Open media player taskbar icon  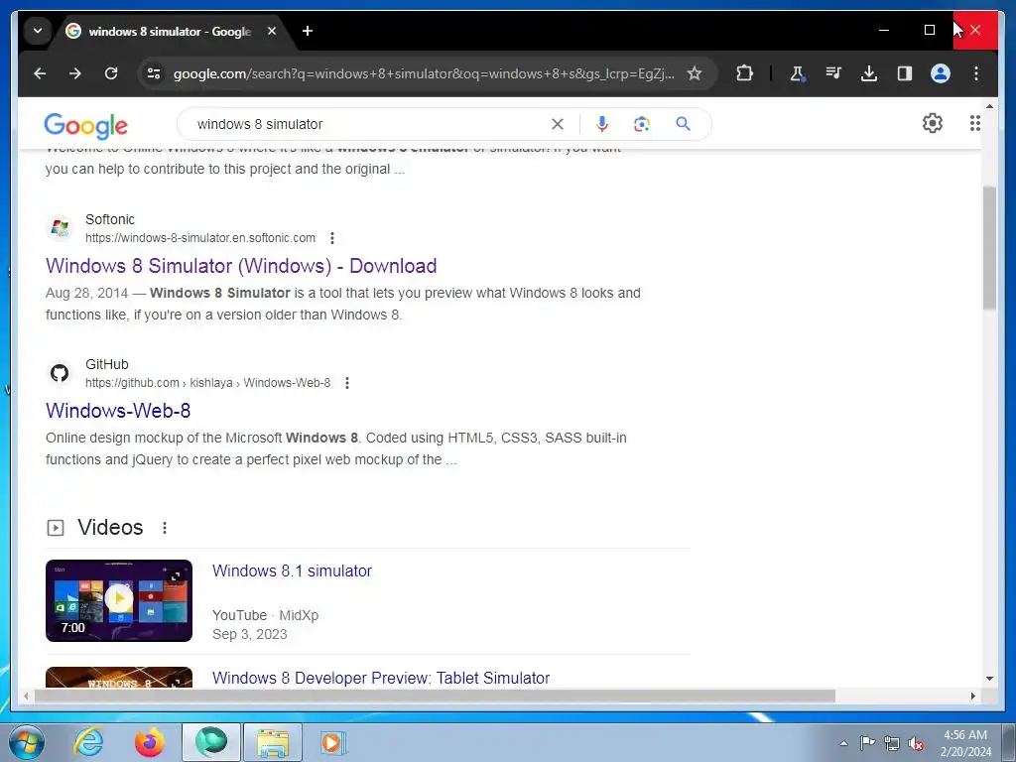point(333,742)
